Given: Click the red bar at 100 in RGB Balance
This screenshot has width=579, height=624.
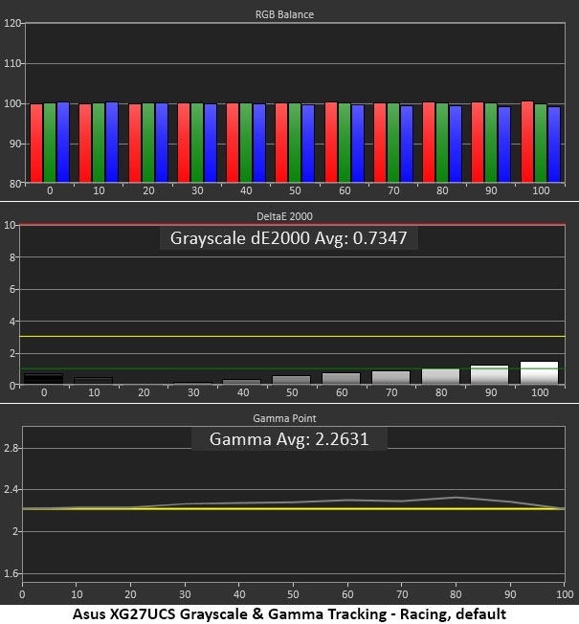Looking at the screenshot, I should tap(527, 142).
